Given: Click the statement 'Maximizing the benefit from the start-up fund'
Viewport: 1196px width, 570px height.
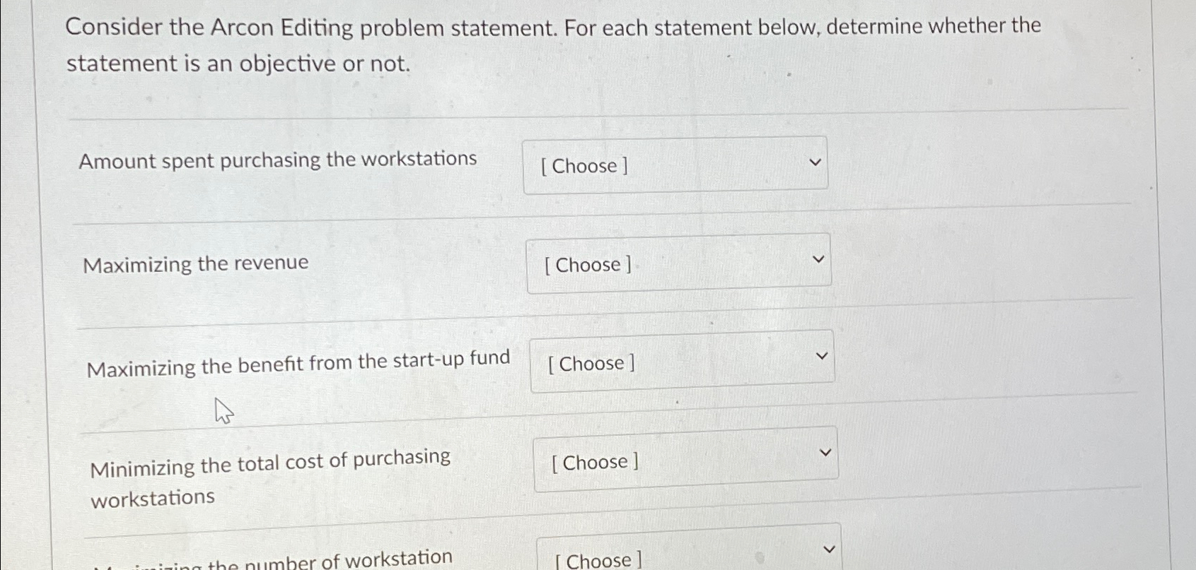Looking at the screenshot, I should coord(300,362).
